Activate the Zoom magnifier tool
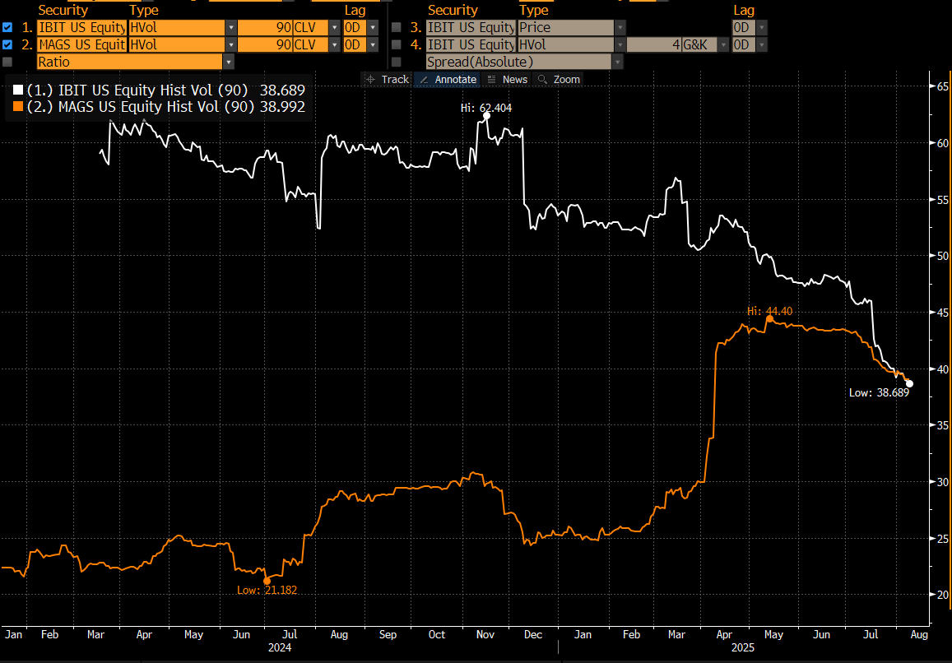 (559, 80)
